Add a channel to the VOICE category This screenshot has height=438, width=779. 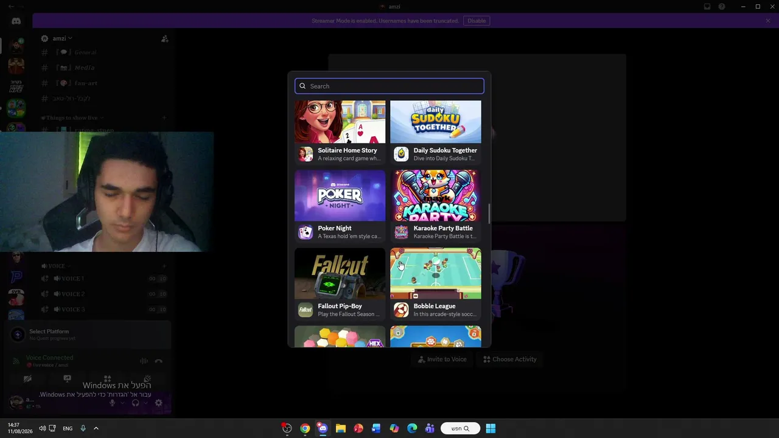pos(164,266)
